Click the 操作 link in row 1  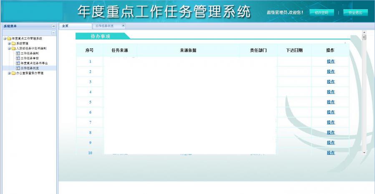point(331,62)
